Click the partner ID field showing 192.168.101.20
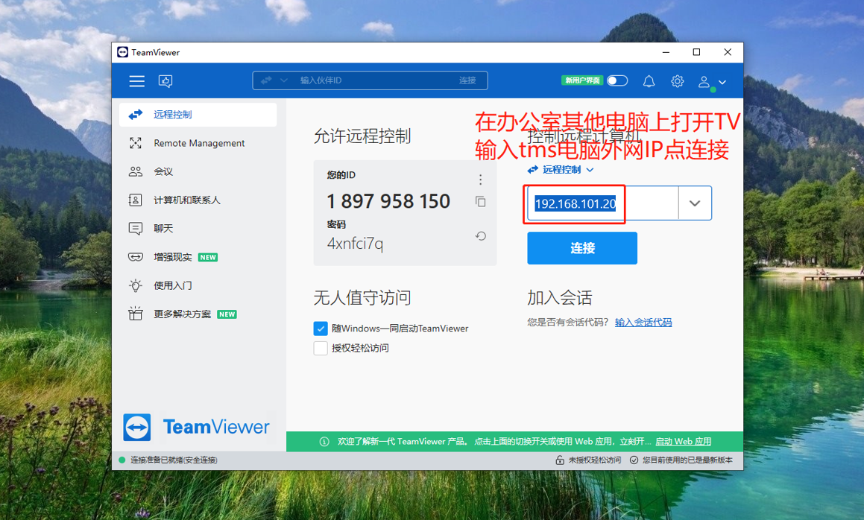 click(603, 204)
